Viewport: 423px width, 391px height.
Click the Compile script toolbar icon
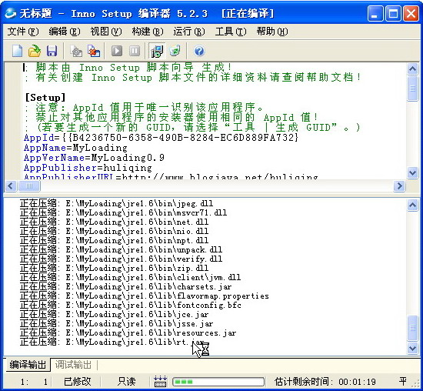coord(76,51)
